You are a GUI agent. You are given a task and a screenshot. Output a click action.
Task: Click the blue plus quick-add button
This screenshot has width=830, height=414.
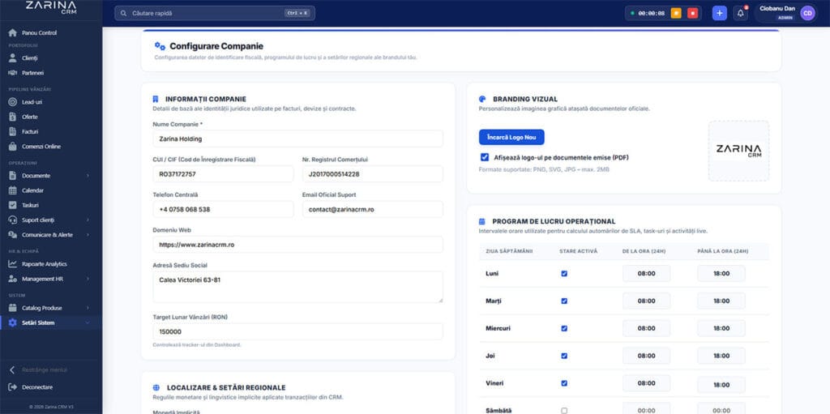[x=720, y=13]
